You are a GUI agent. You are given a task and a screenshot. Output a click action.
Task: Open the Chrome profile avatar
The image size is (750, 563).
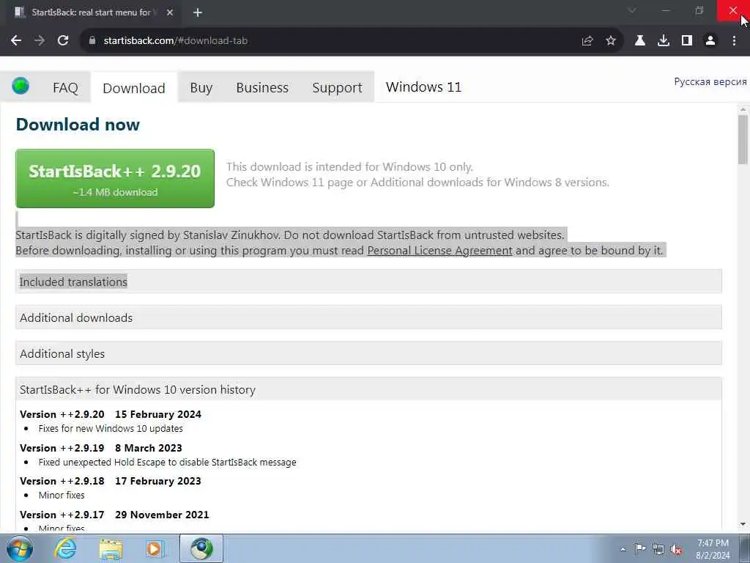click(710, 41)
